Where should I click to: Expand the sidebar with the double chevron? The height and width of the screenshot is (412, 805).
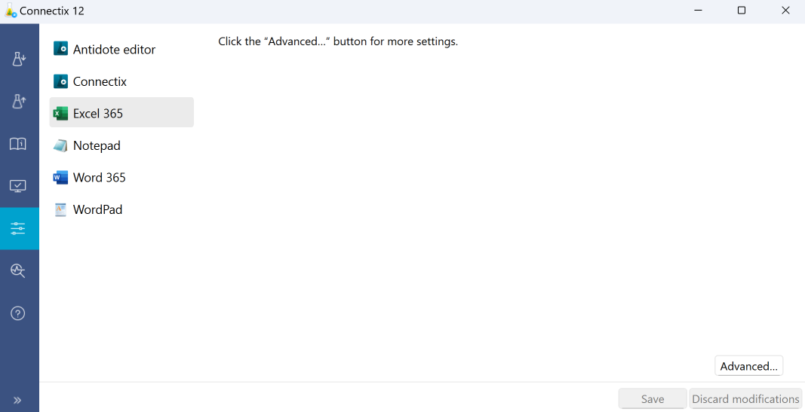[x=18, y=400]
